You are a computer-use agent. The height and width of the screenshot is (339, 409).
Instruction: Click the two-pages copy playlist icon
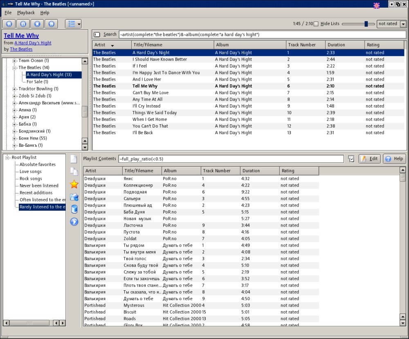tap(74, 171)
